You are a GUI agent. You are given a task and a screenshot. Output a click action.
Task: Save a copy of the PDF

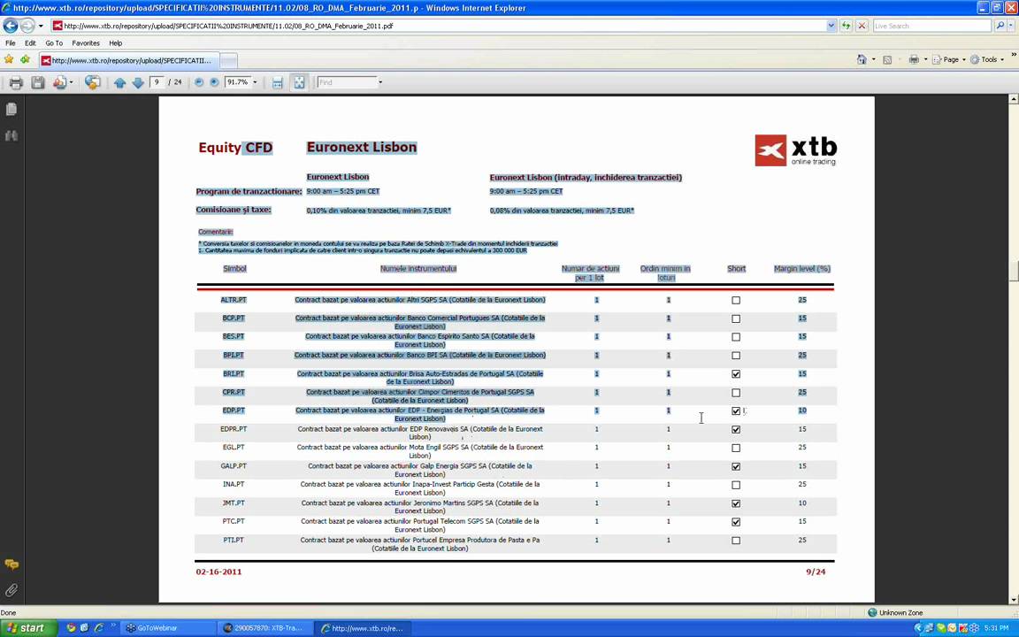point(38,82)
